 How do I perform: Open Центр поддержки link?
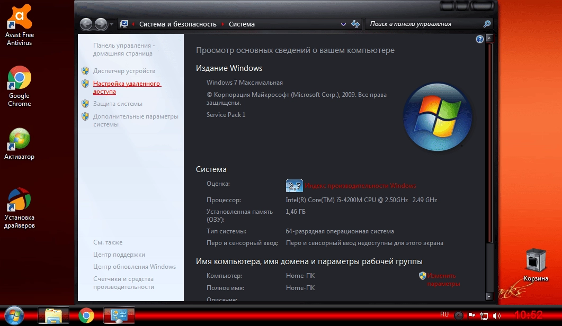(x=119, y=255)
